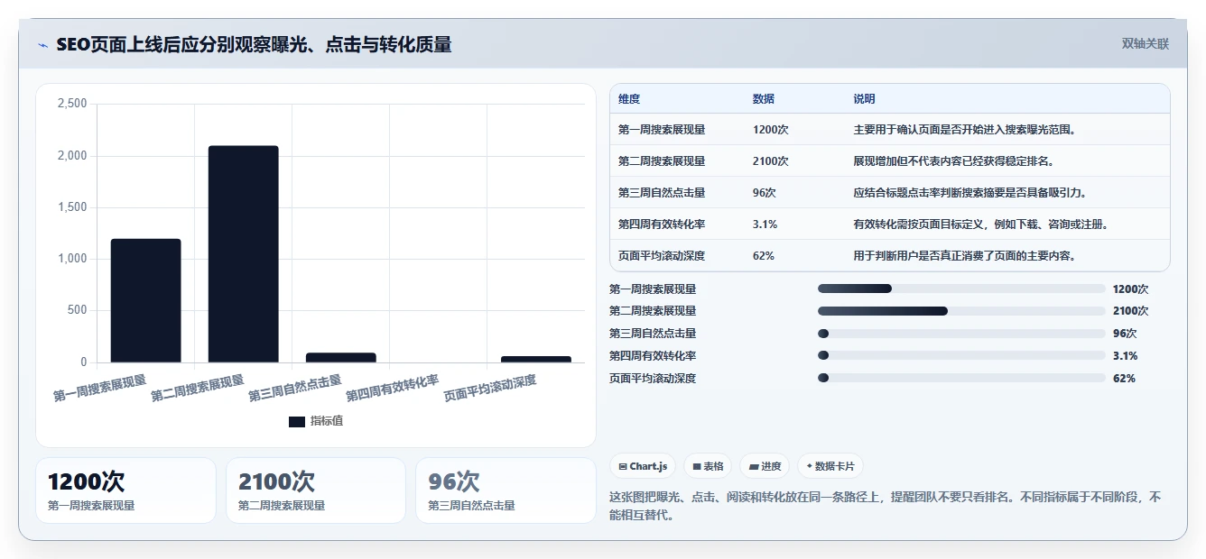1206x559 pixels.
Task: Click the 1200次 label beside the progress bar
Action: [1130, 289]
